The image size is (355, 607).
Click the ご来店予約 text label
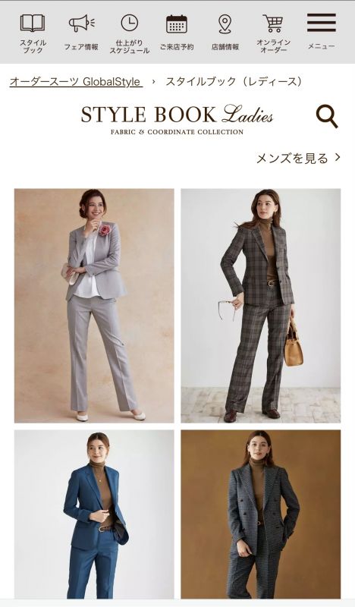tap(177, 47)
